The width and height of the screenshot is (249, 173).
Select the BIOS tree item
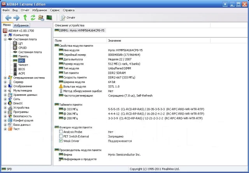(x=22, y=69)
